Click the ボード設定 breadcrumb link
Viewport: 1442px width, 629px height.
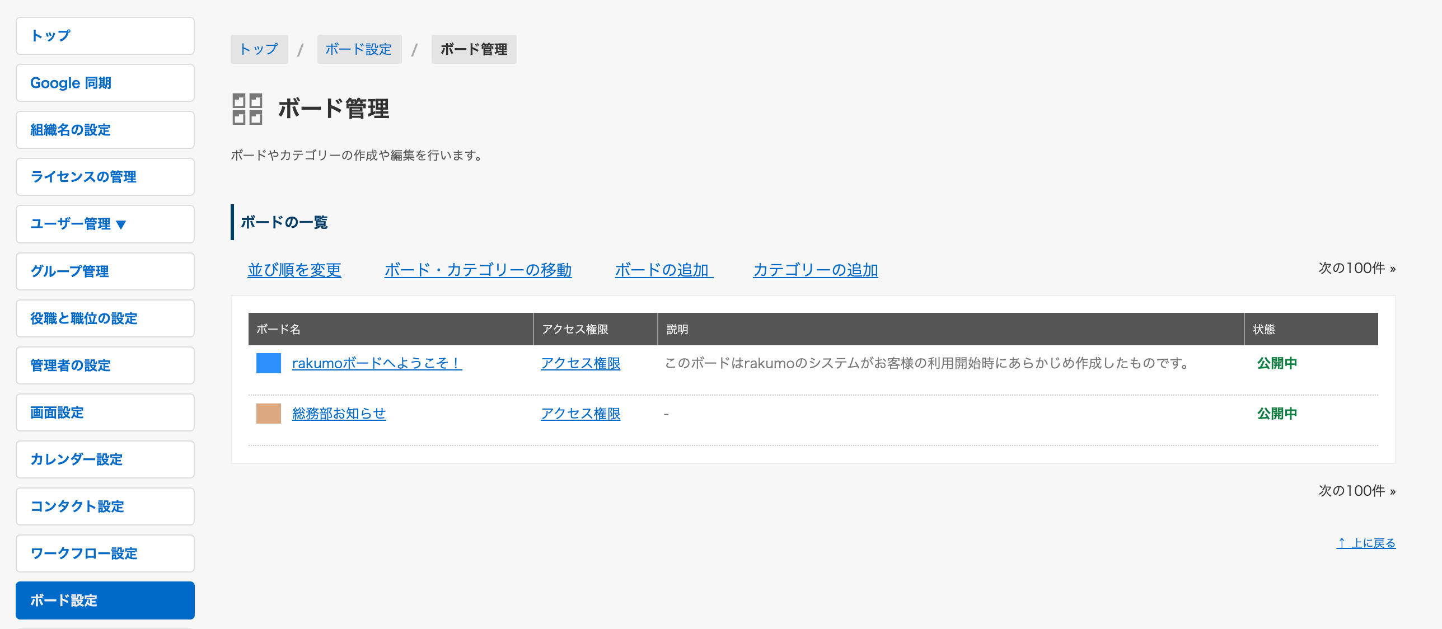tap(359, 49)
